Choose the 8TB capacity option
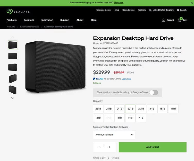Screen dimensions: 194x161 point(120,118)
